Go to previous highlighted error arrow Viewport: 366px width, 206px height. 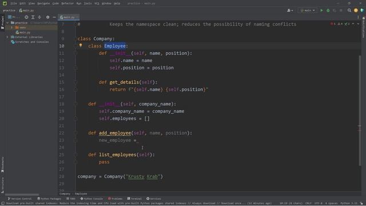pos(353,24)
